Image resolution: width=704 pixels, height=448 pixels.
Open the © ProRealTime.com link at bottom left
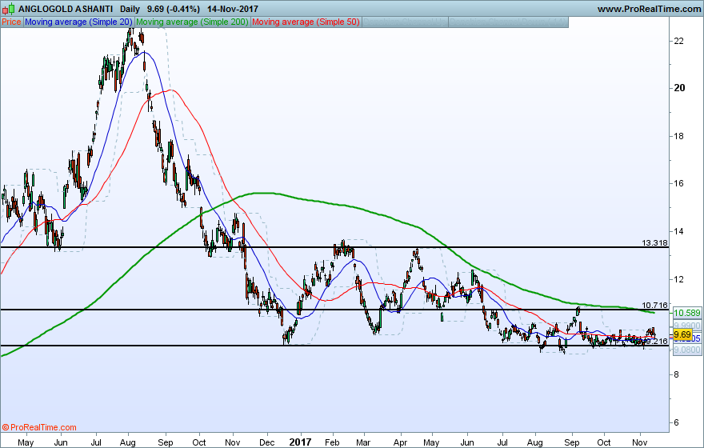(39, 427)
